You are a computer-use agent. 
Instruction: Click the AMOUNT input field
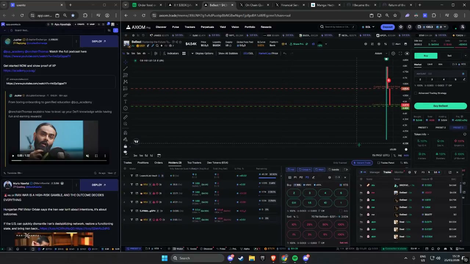tap(441, 74)
